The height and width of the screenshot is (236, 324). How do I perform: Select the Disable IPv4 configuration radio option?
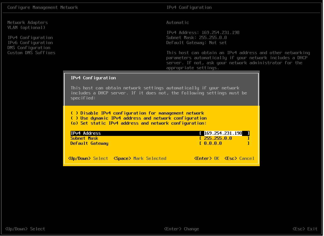coord(74,113)
